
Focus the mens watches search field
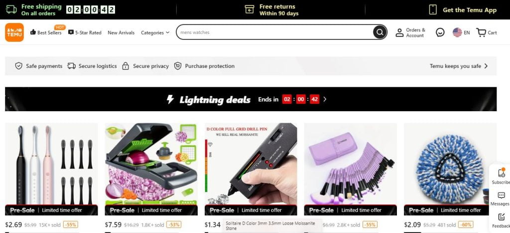[x=275, y=32]
